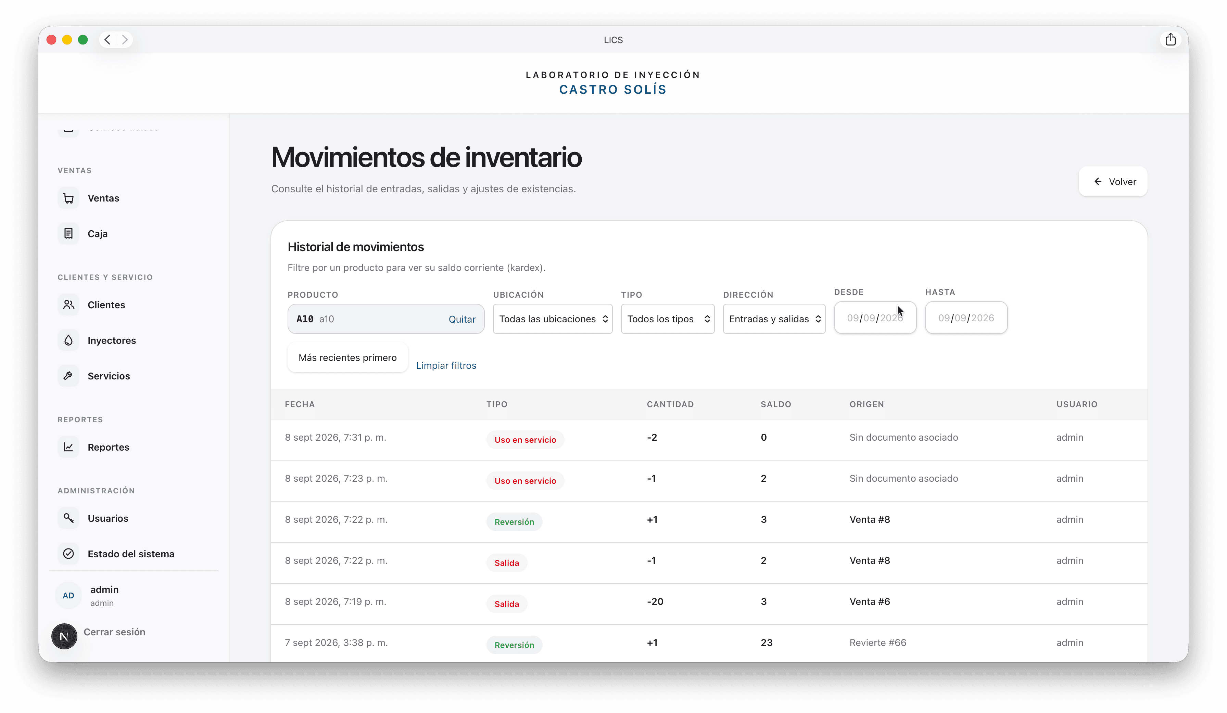Click the CANTIDAD column header
Screen dimensions: 1227x713
670,404
